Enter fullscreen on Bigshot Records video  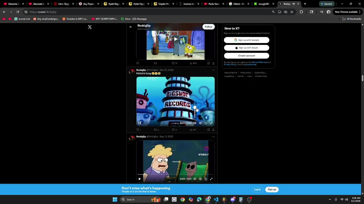click(x=211, y=123)
